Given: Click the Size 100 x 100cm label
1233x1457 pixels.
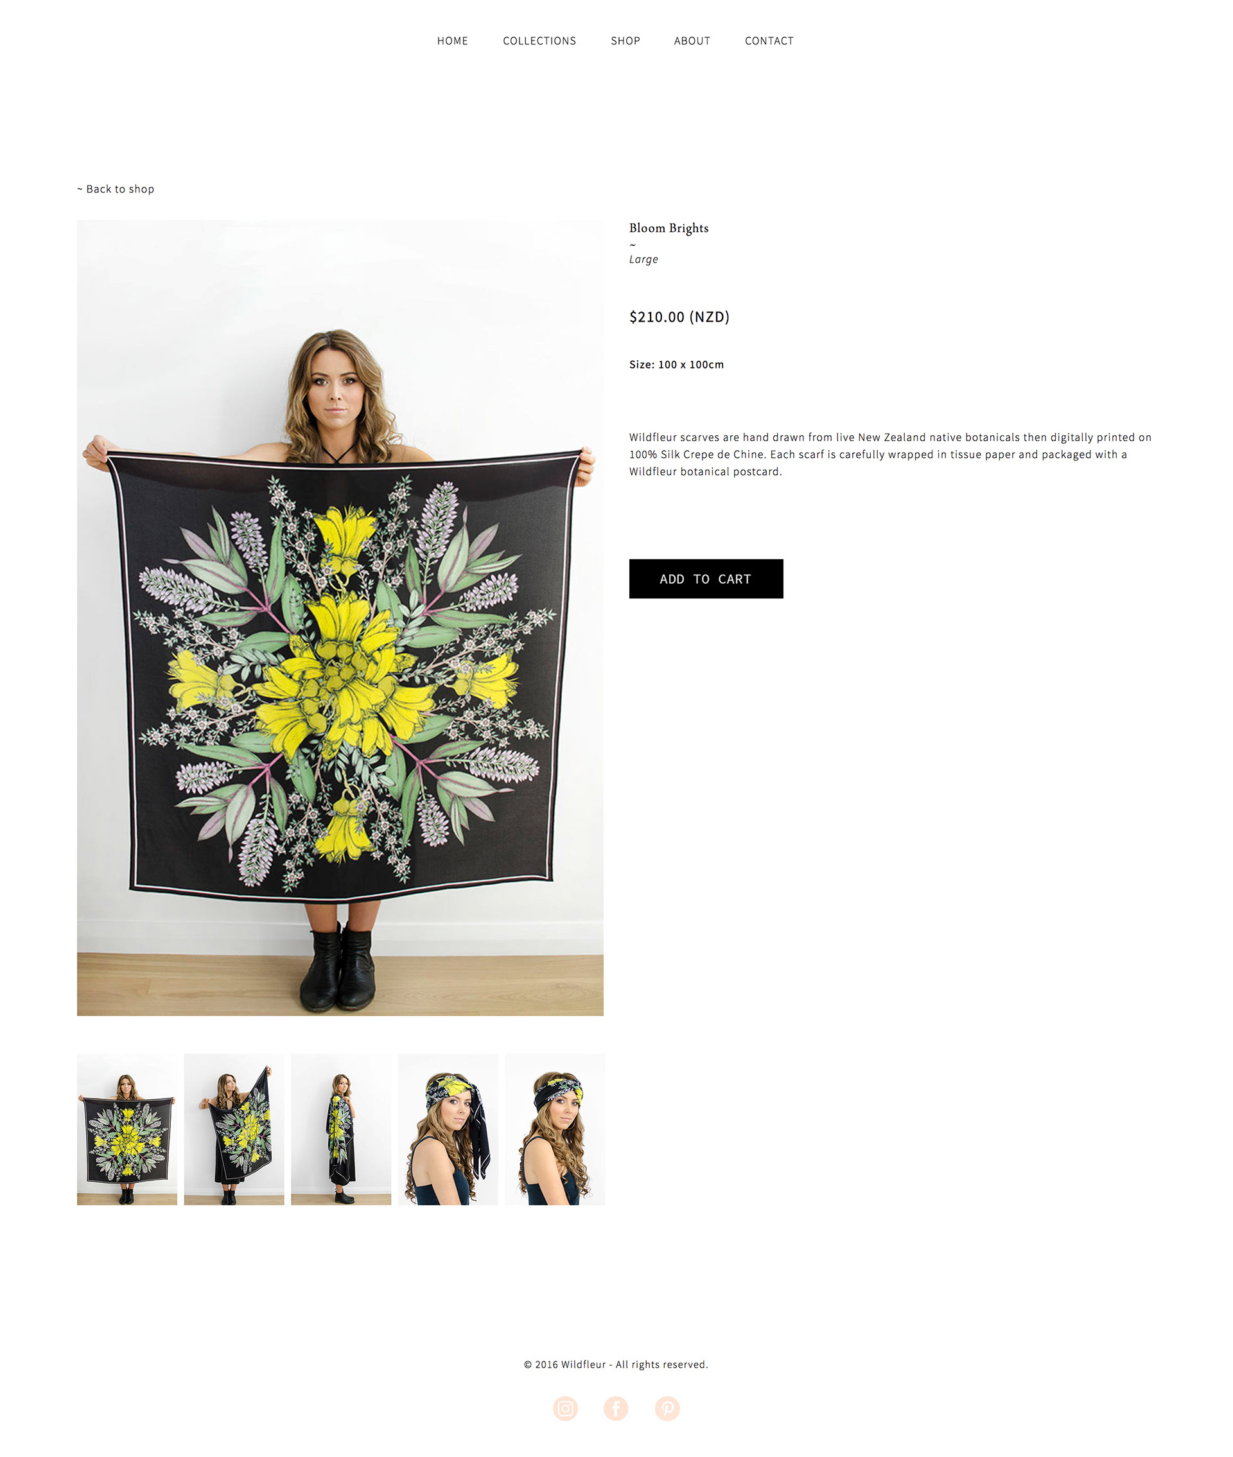Looking at the screenshot, I should (677, 365).
